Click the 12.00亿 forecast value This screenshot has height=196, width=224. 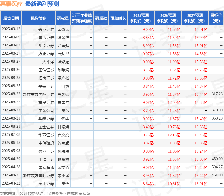click(174, 103)
